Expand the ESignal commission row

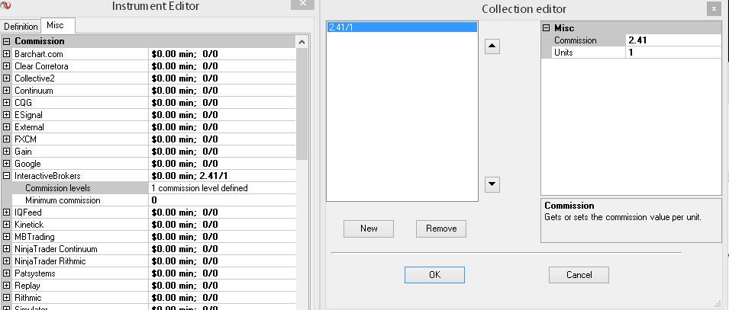pos(7,114)
